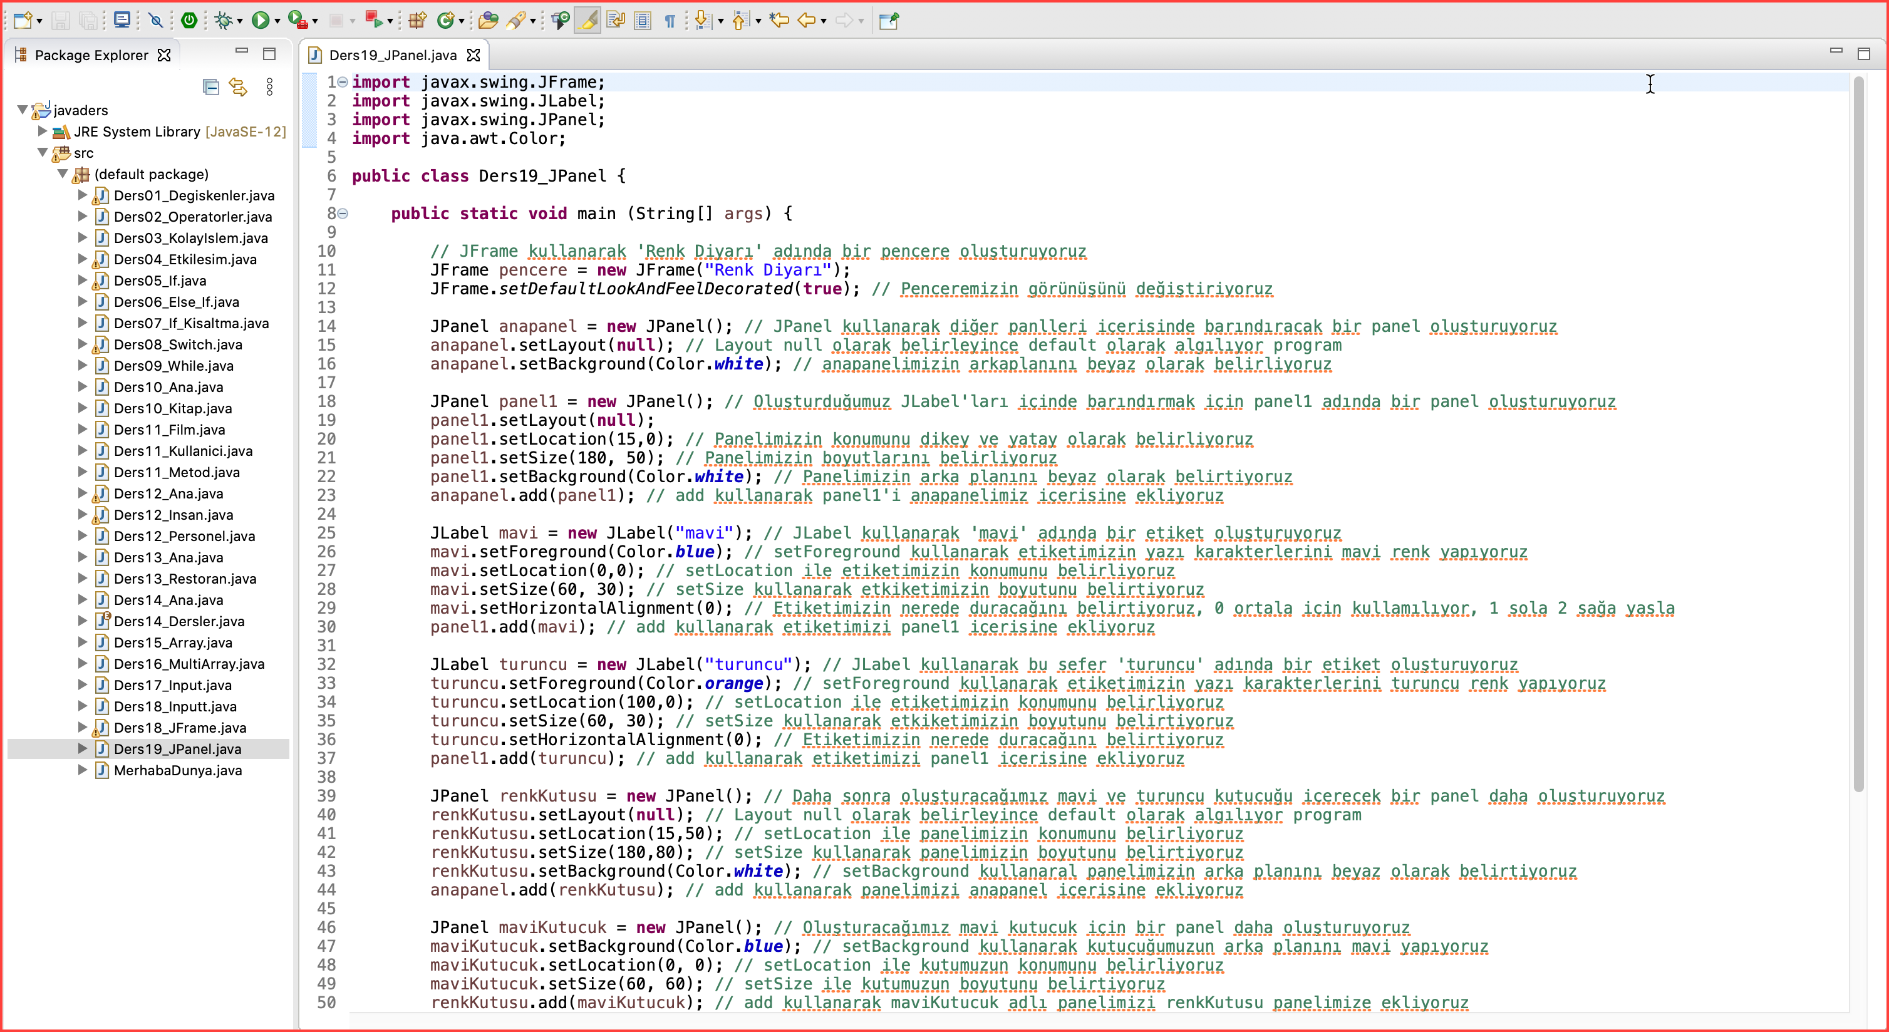
Task: Select Ders16_MultiArray.java in tree
Action: click(x=189, y=663)
